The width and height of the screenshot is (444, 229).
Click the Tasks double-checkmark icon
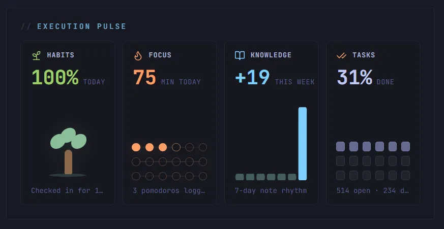(341, 56)
